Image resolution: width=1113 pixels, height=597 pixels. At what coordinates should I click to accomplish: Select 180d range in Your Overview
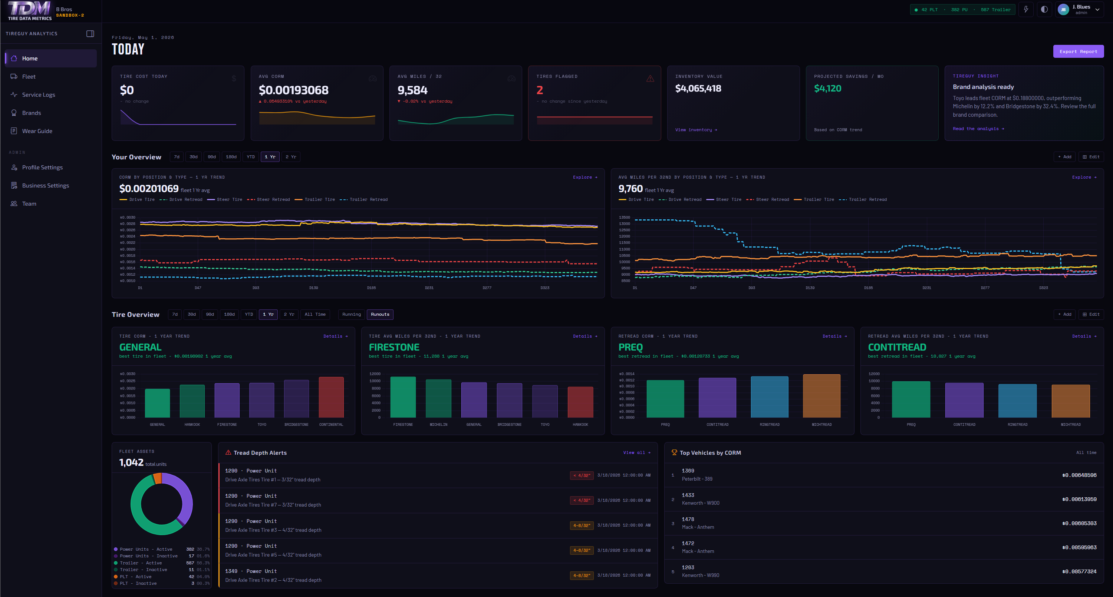click(x=231, y=157)
